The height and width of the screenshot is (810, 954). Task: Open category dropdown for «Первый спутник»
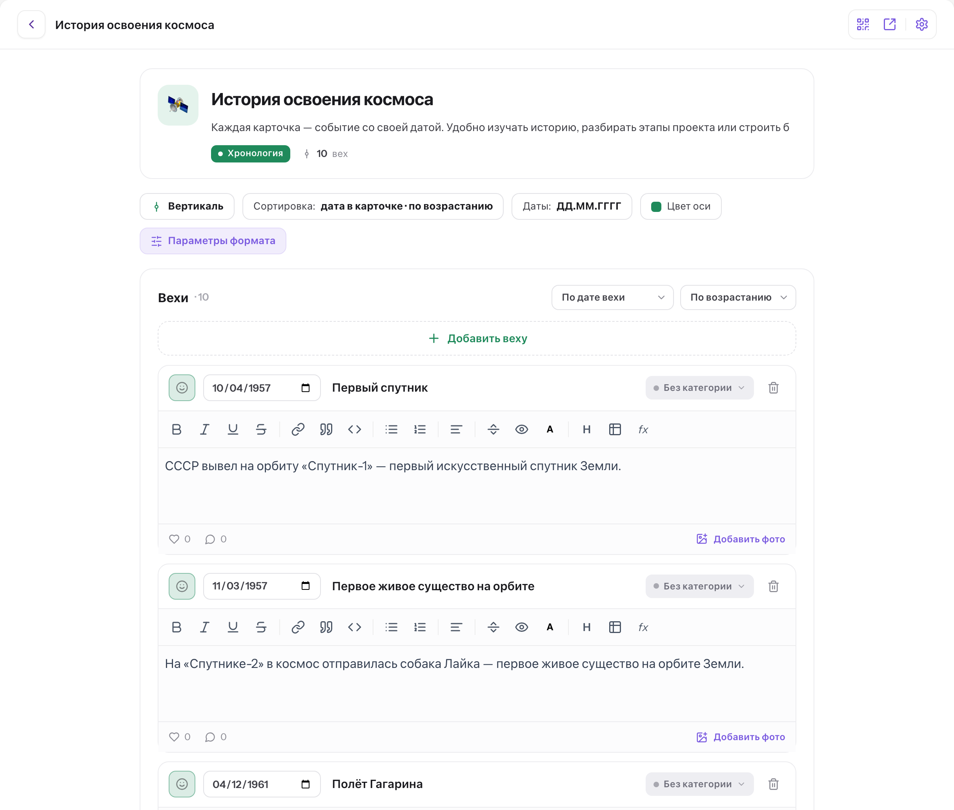[x=699, y=388]
